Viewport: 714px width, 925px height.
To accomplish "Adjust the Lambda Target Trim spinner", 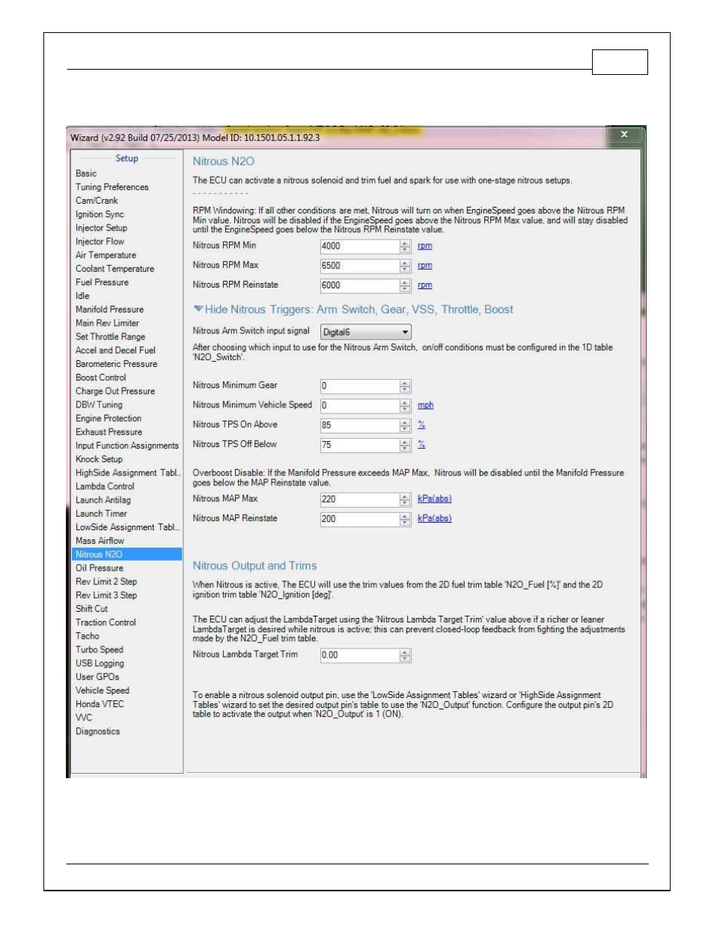I will [405, 655].
